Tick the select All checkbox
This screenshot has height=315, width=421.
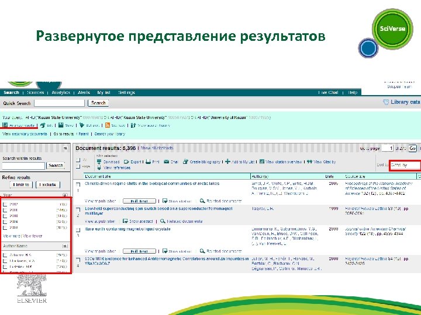78,160
